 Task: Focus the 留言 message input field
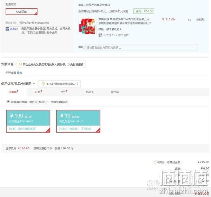pyautogui.click(x=141, y=47)
